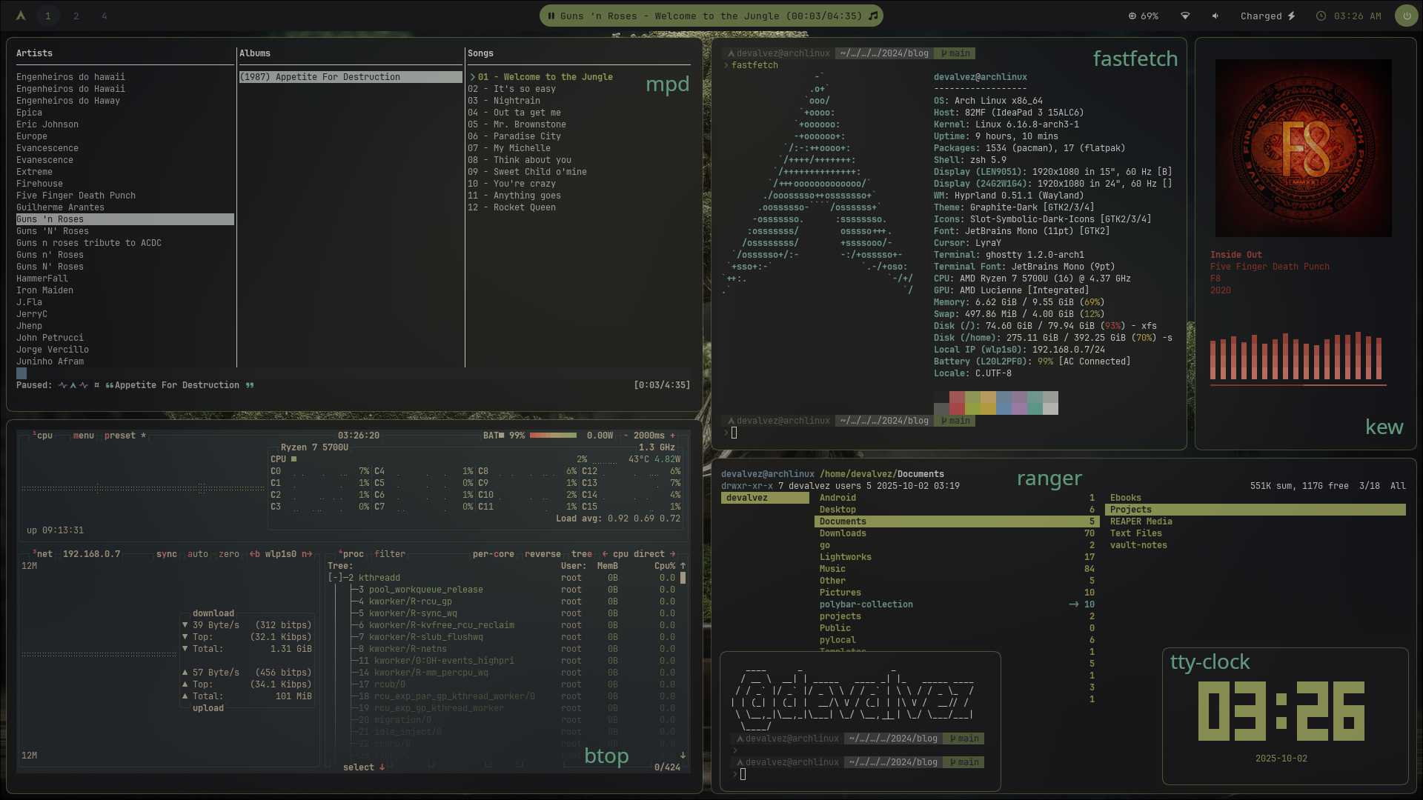The width and height of the screenshot is (1423, 800).
Task: Select the song 09 - Sweet Child o'mine
Action: 527,172
